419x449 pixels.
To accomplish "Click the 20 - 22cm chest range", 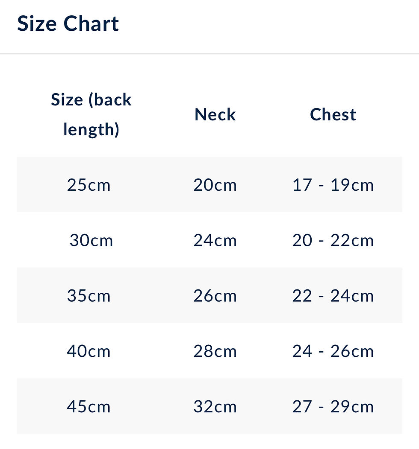I will (x=333, y=240).
